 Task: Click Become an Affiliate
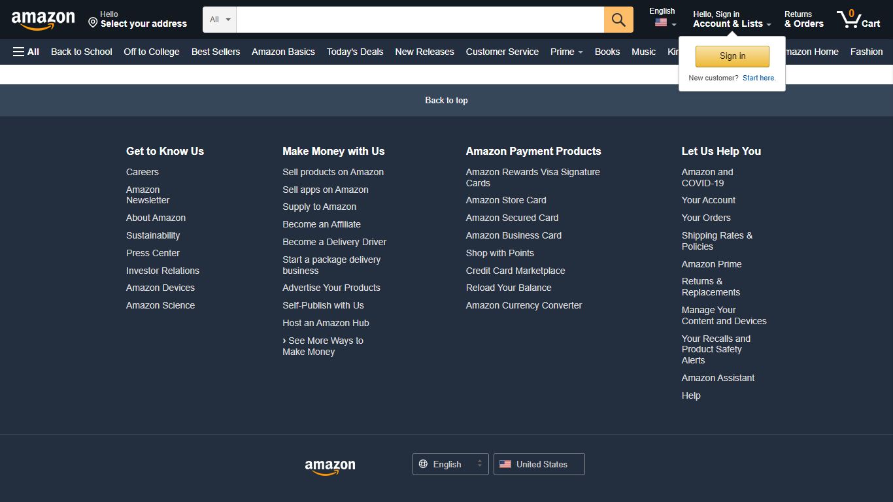pyautogui.click(x=322, y=224)
